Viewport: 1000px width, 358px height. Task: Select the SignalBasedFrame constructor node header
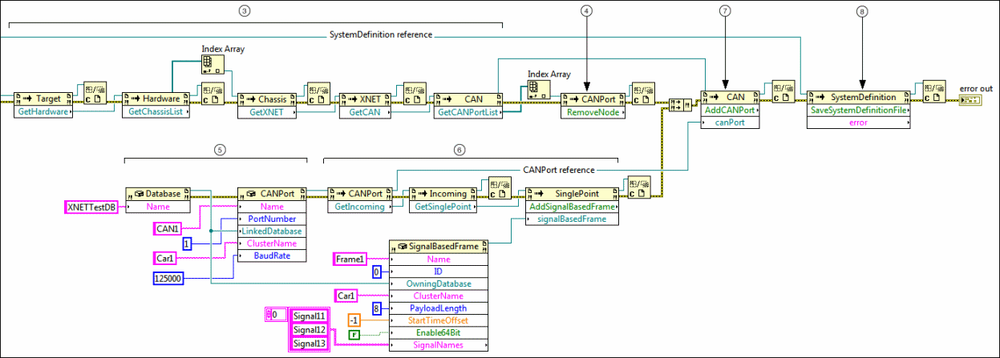tap(437, 247)
